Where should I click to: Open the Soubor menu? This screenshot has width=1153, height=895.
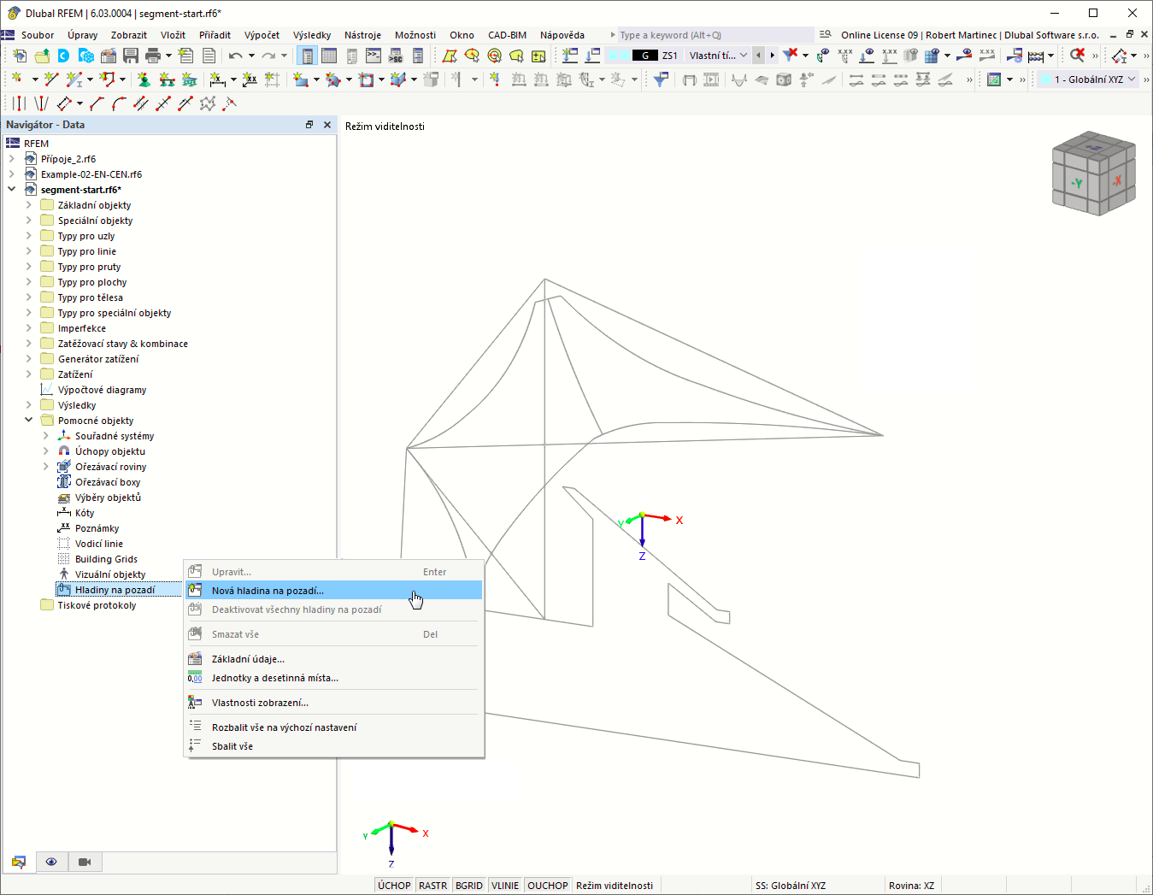(x=38, y=35)
